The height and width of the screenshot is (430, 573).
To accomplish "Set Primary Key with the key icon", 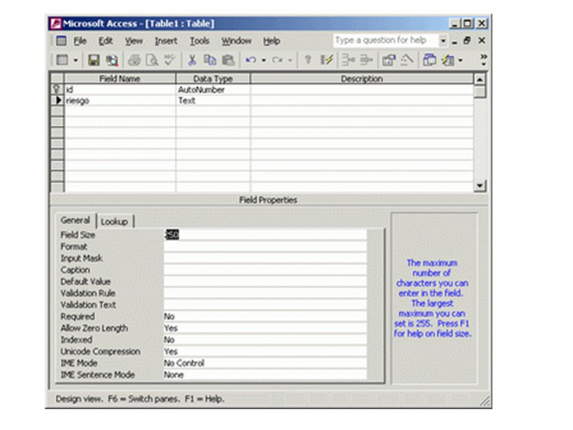I will [x=308, y=60].
